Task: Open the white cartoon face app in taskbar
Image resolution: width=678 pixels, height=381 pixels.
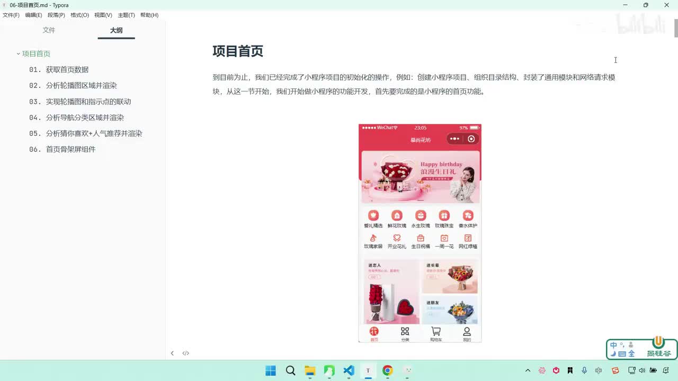Action: click(x=407, y=370)
